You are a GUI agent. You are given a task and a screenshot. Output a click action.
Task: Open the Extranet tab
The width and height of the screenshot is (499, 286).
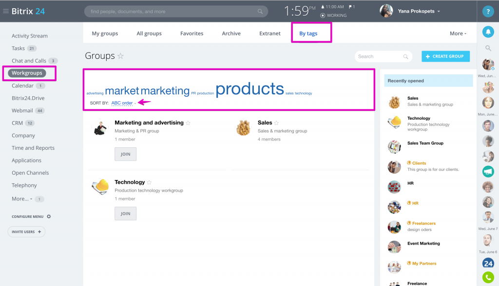(269, 34)
